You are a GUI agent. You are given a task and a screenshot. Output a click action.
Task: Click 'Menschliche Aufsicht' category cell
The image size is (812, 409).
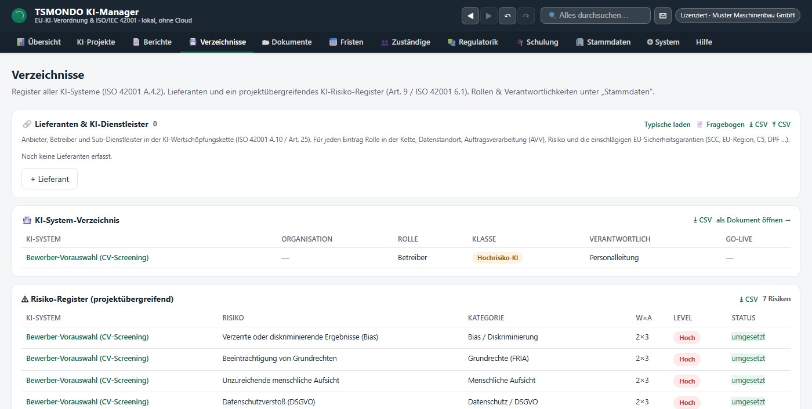pos(502,381)
